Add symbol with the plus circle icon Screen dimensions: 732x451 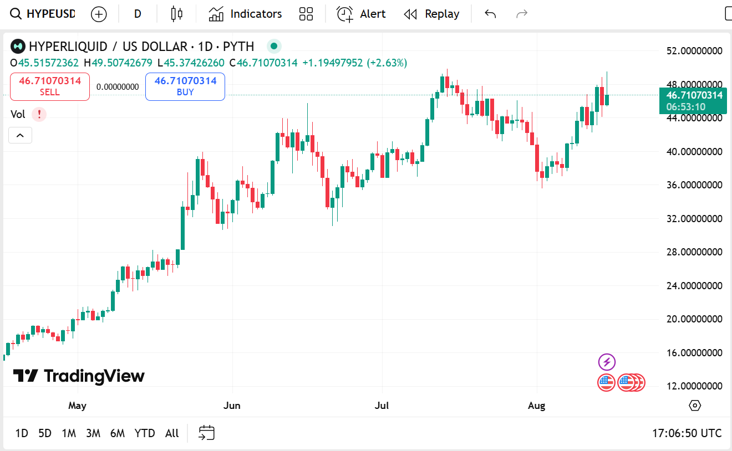[99, 14]
